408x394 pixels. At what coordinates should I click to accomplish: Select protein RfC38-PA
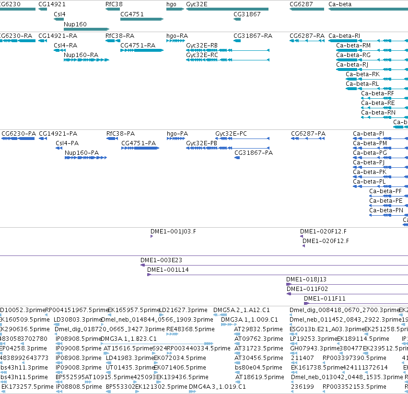click(x=112, y=139)
